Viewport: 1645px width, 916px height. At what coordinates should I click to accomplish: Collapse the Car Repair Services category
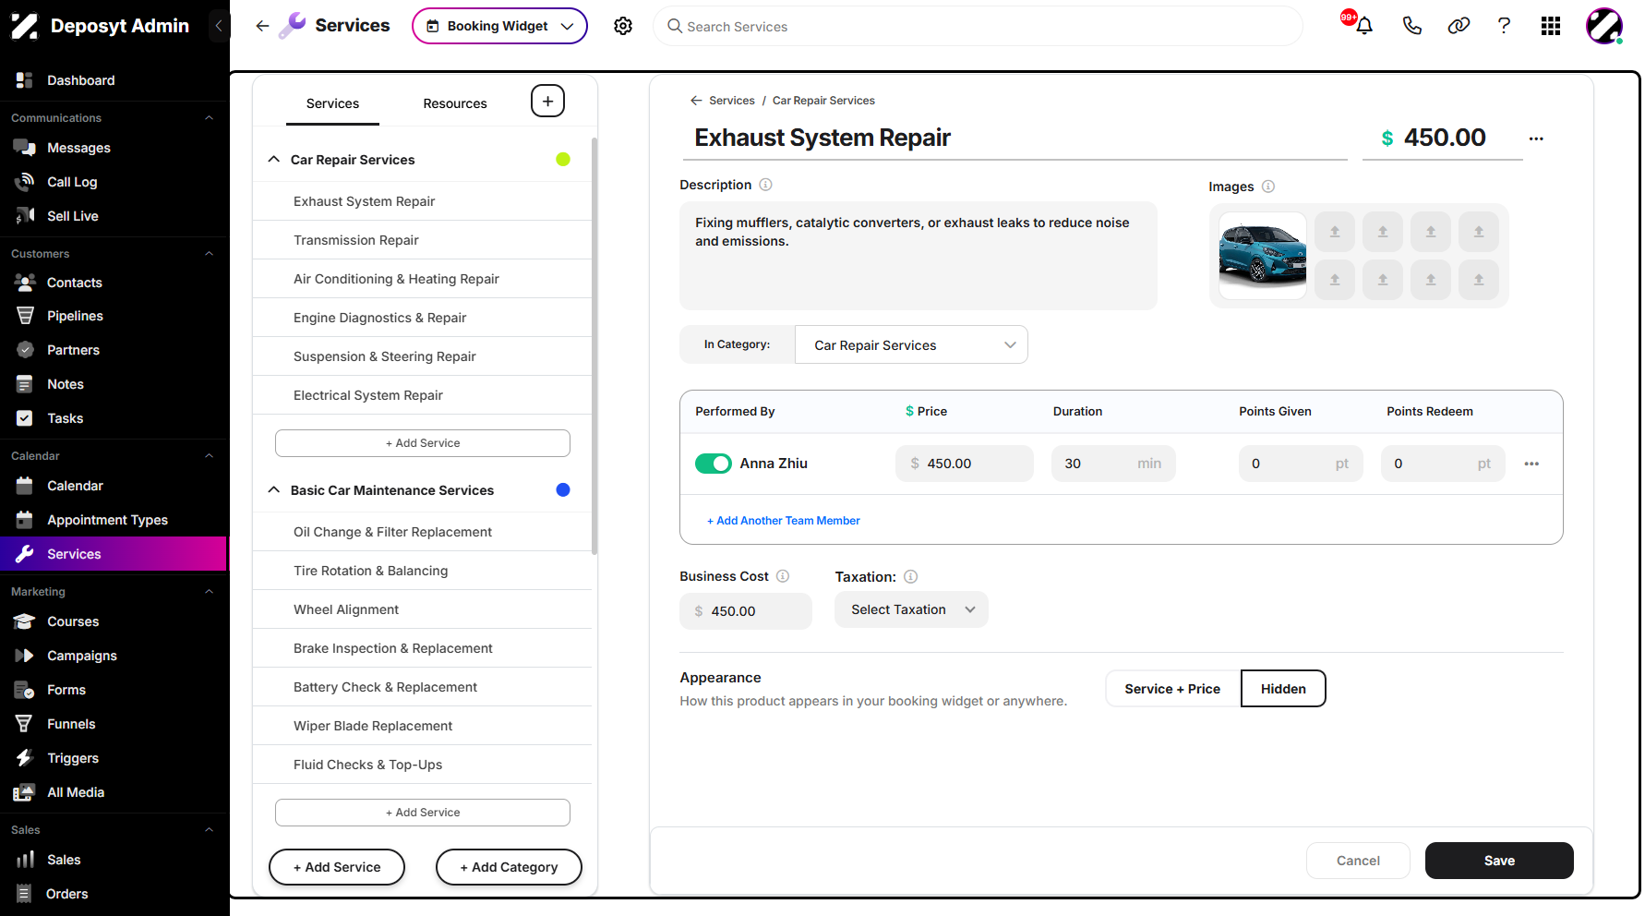pyautogui.click(x=273, y=159)
